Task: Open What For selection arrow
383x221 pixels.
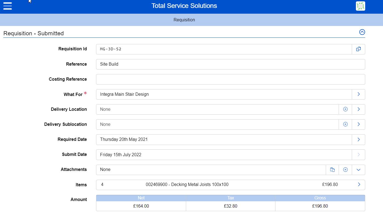Action: coord(358,94)
